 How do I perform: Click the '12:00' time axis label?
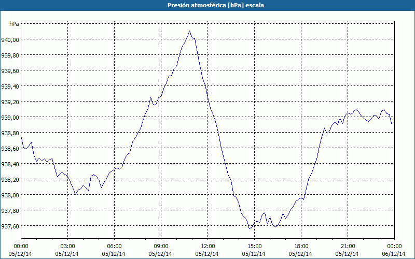[208, 247]
